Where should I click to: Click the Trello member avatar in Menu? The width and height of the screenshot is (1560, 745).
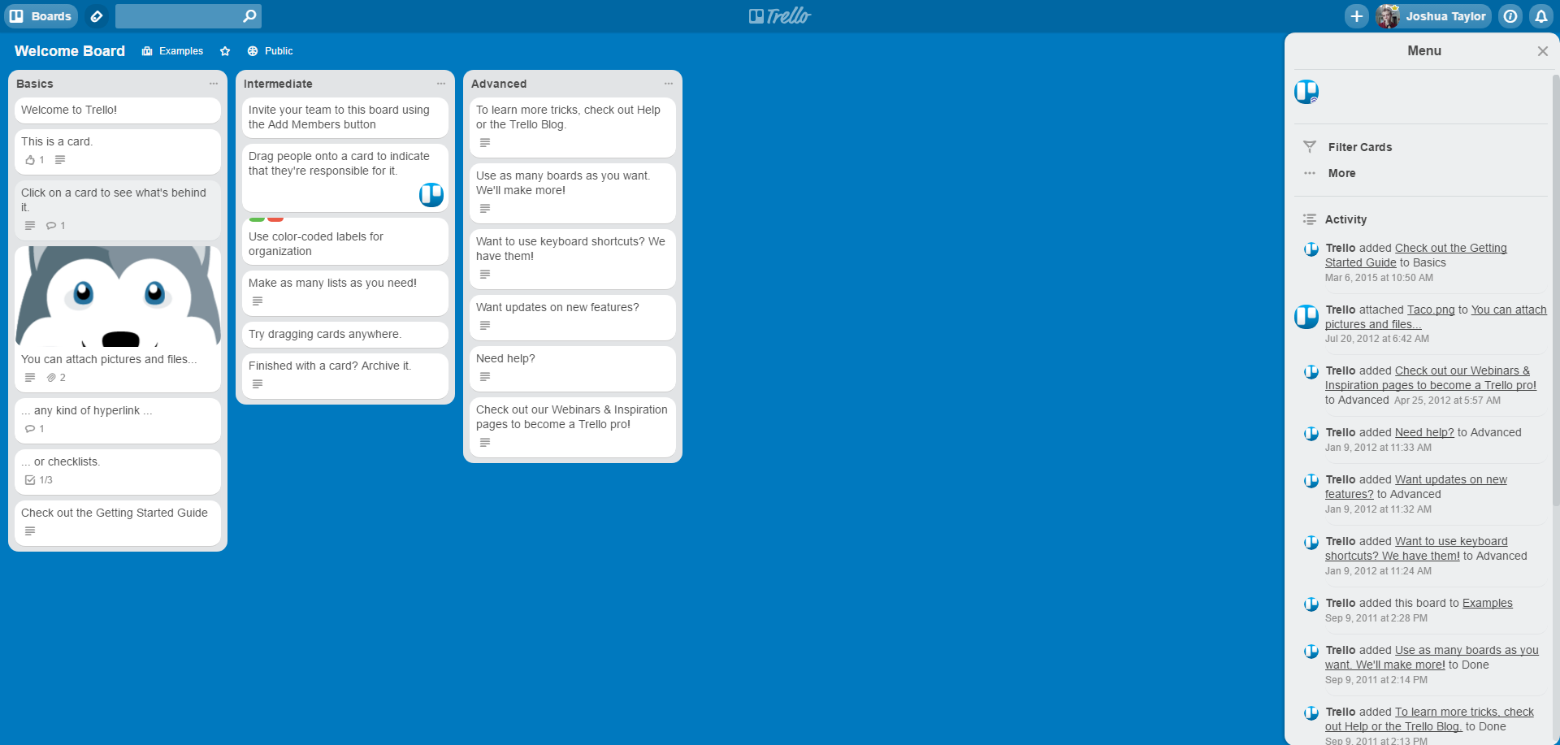point(1306,92)
